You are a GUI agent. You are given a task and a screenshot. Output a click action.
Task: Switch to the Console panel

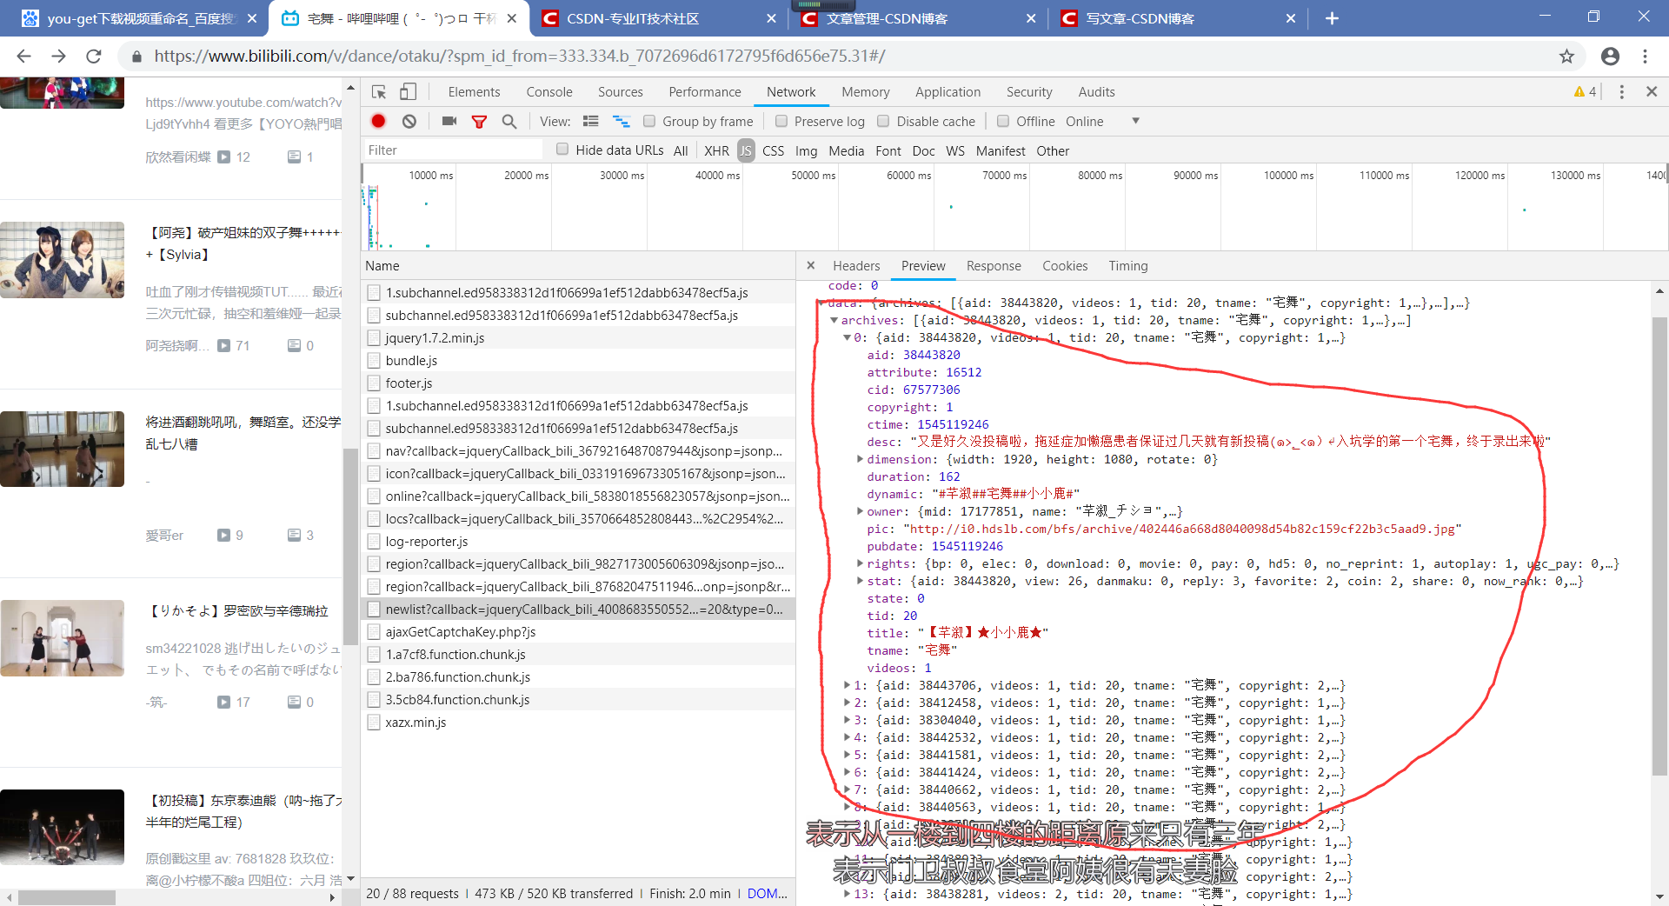coord(549,92)
